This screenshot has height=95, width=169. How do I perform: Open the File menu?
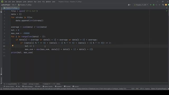[6, 2]
